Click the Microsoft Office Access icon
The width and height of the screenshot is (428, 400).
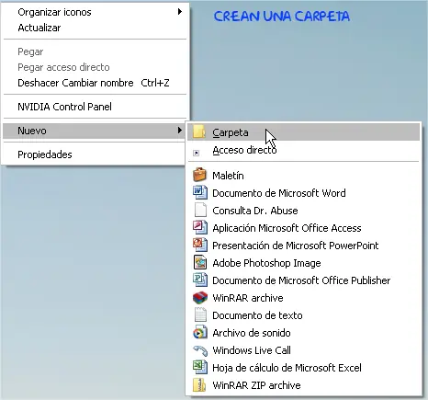[x=200, y=228]
